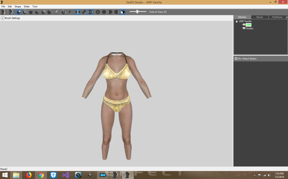Viewport: 288px width, 179px height.
Task: Select the UNP Vanilla project root
Action: 245,21
